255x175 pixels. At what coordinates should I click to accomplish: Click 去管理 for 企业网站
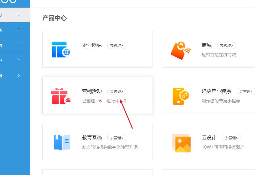pos(117,45)
